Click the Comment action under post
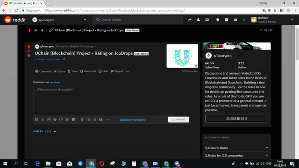 [x=43, y=71]
